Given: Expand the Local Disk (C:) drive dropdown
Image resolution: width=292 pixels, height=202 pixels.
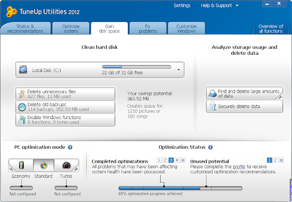Looking at the screenshot, I should click(178, 70).
